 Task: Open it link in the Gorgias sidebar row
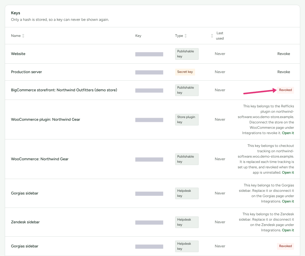click(x=288, y=201)
